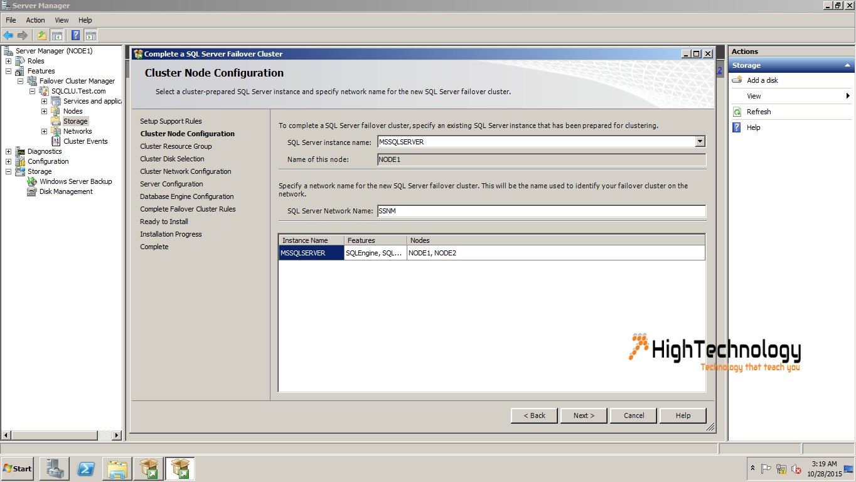Select the MSSQLSERVER instance row
Viewport: 856px width, 482px height.
(x=492, y=253)
